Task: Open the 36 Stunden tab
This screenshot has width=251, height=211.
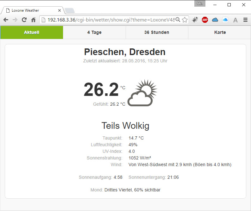Action: (x=157, y=32)
